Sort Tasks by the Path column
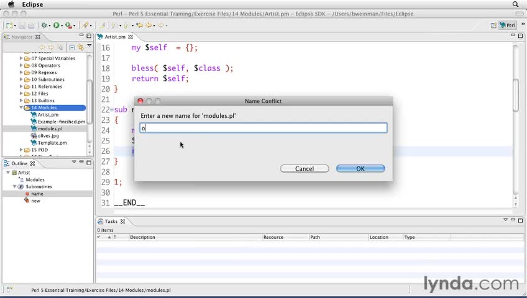527x298 pixels. 339,237
